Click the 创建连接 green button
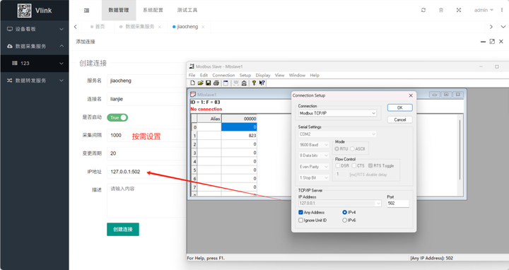Image resolution: width=509 pixels, height=270 pixels. pos(123,230)
